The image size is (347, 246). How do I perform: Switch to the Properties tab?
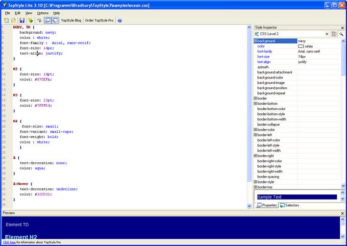point(267,205)
